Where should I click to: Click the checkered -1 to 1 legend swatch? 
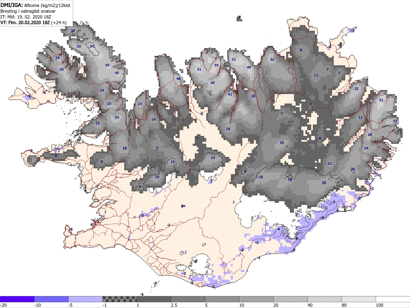pyautogui.click(x=119, y=299)
